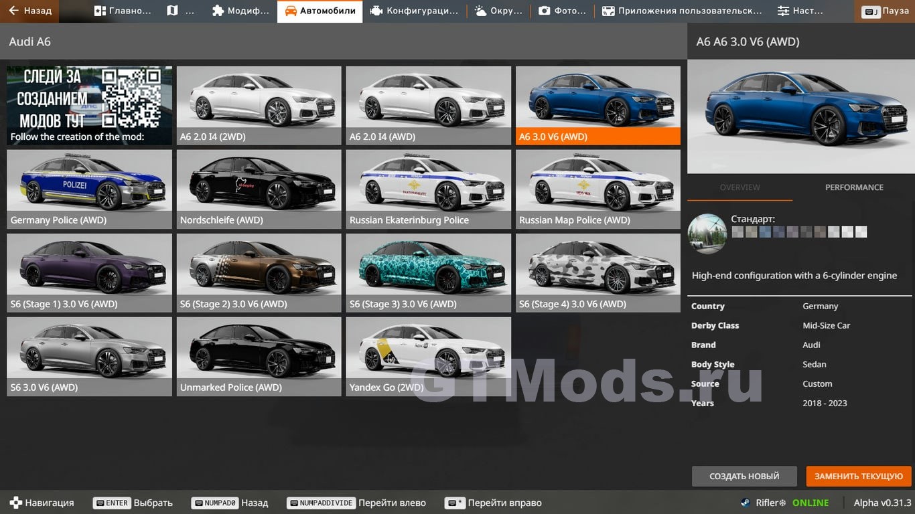Select the A6 2.0 I4 (AWD) car
Viewport: 915px width, 514px height.
point(428,106)
